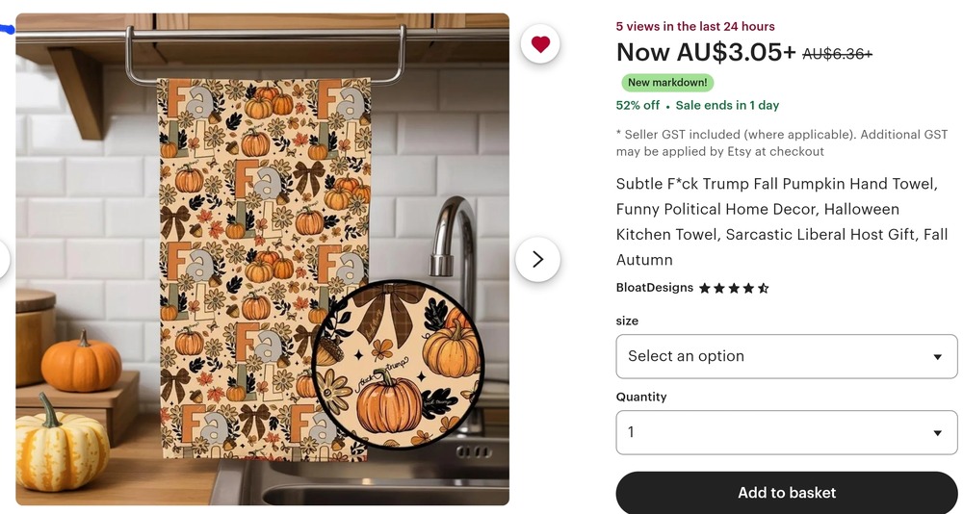Image resolution: width=963 pixels, height=514 pixels.
Task: Click the caret arrow in the size box
Action: point(937,357)
